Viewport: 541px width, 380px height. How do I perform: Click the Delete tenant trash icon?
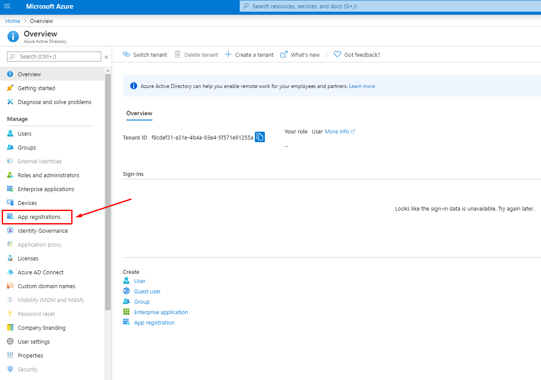(x=178, y=55)
